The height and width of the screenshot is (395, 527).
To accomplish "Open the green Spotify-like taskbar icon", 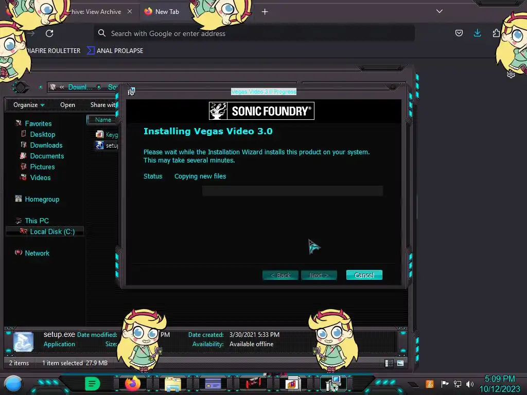I will pos(92,384).
